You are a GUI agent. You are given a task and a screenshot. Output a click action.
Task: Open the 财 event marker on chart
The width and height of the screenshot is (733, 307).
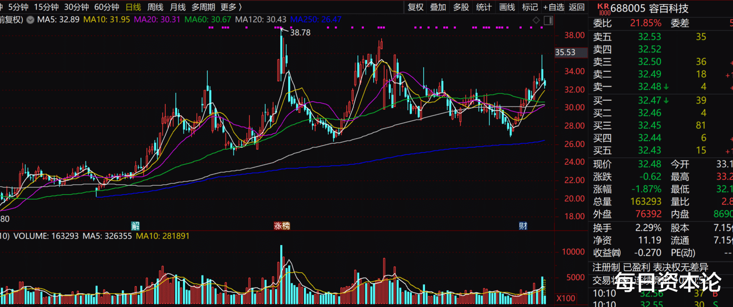[x=523, y=226]
